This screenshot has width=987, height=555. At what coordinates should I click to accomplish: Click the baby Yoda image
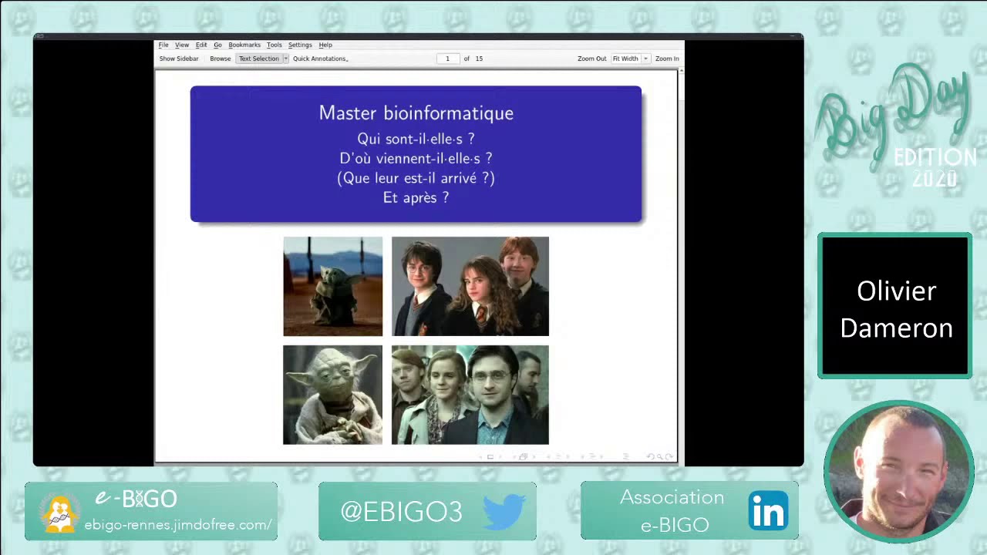332,286
